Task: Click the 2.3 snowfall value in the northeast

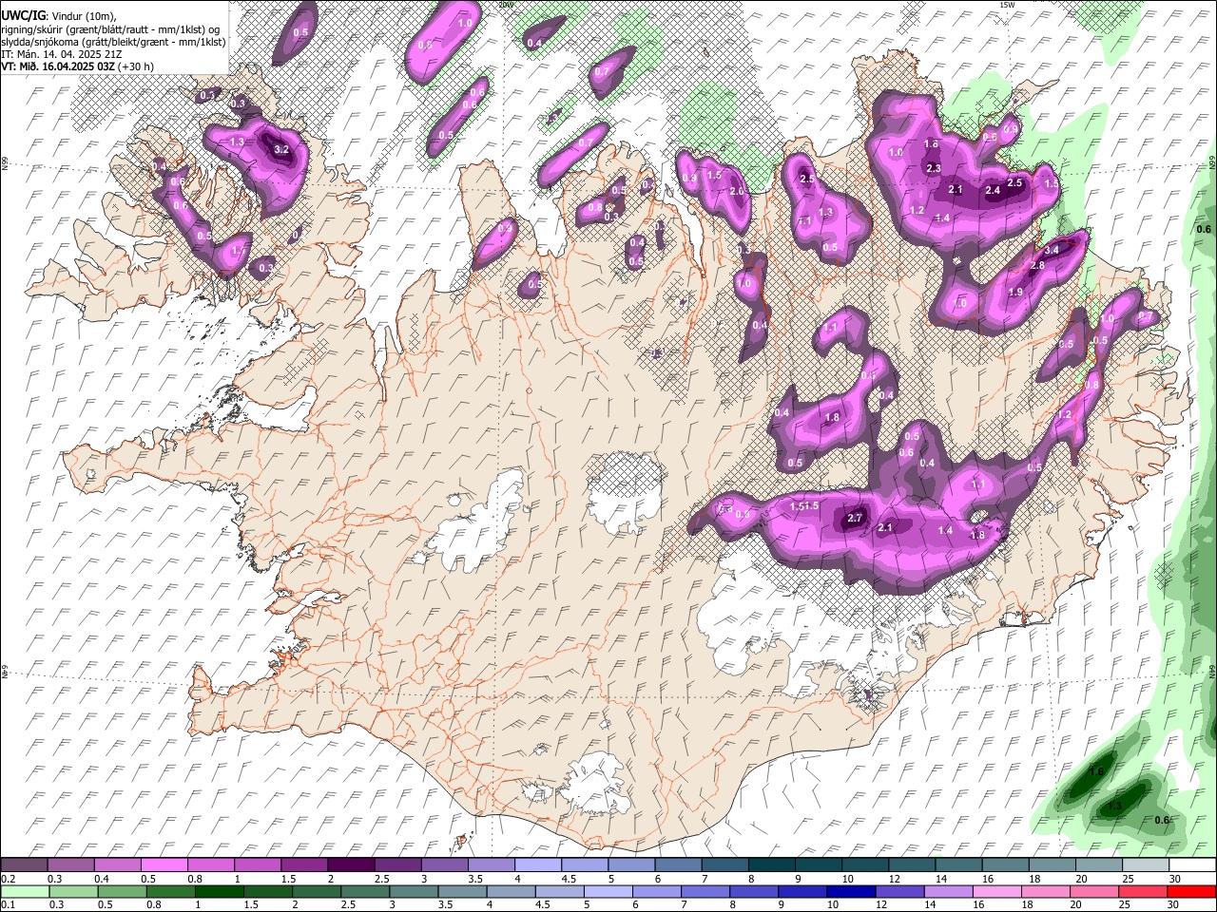Action: click(934, 168)
